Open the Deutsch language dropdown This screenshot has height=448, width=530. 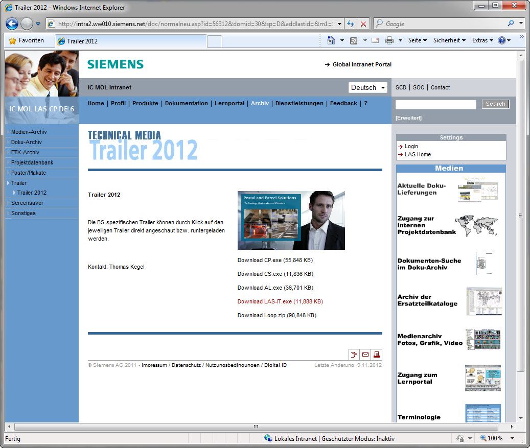click(367, 87)
